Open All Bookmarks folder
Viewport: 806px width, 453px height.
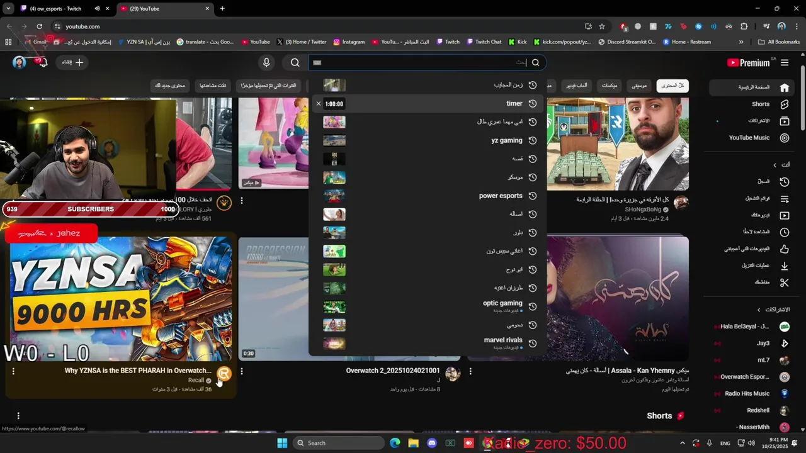coord(780,42)
